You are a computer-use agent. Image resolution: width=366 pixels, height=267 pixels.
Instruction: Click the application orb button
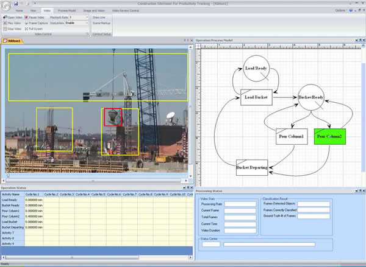5,5
